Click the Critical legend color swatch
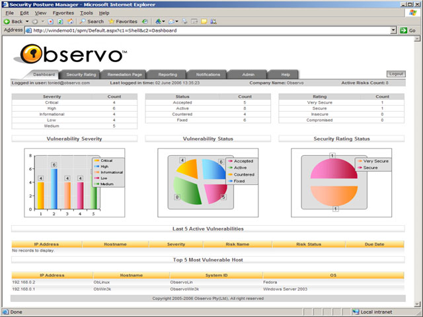This screenshot has width=423, height=317. pyautogui.click(x=96, y=160)
